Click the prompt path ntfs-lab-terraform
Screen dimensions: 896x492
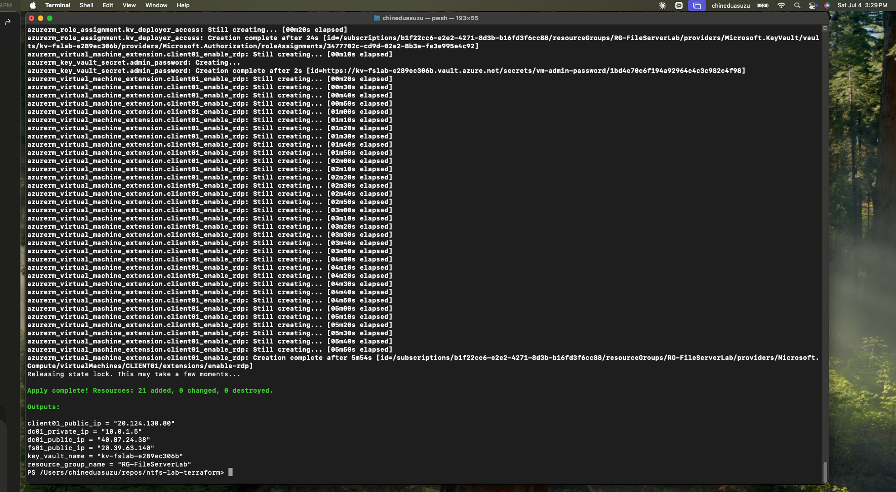(183, 472)
